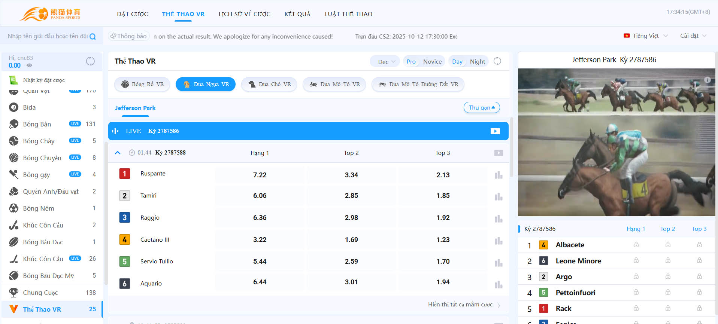Switch to Novice mode

click(x=432, y=62)
